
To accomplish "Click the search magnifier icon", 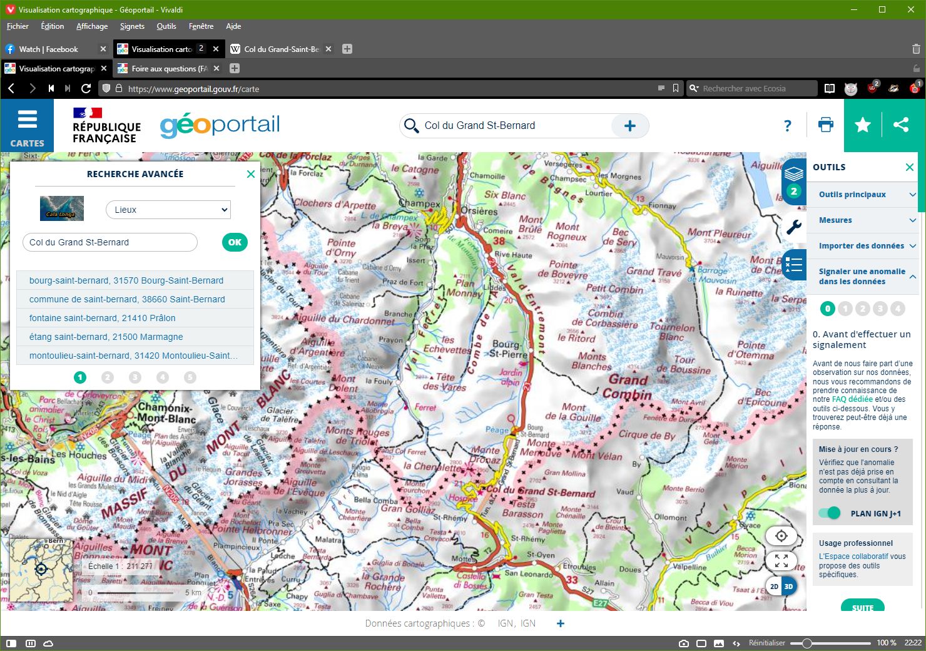I will pyautogui.click(x=411, y=126).
